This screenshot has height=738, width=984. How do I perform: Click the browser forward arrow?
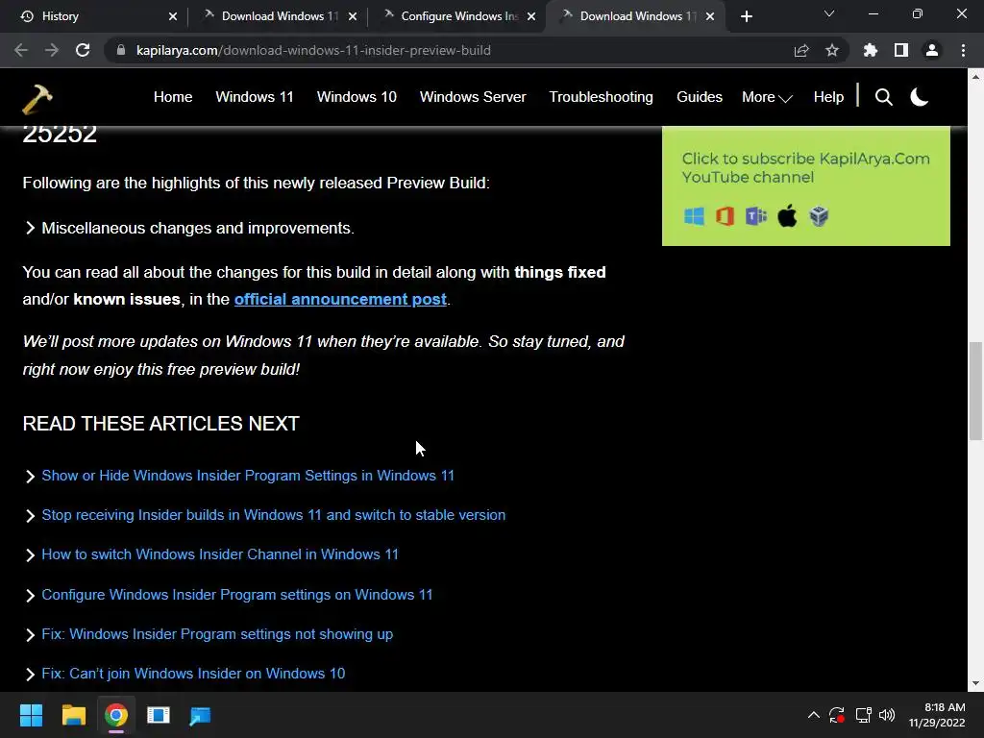click(52, 50)
